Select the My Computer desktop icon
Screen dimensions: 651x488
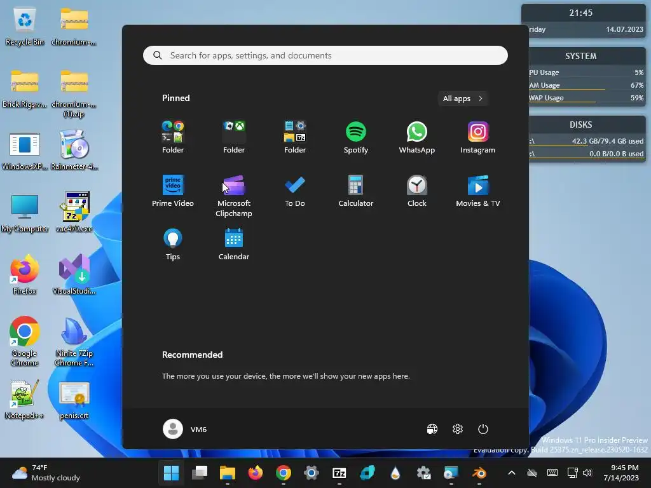[25, 212]
